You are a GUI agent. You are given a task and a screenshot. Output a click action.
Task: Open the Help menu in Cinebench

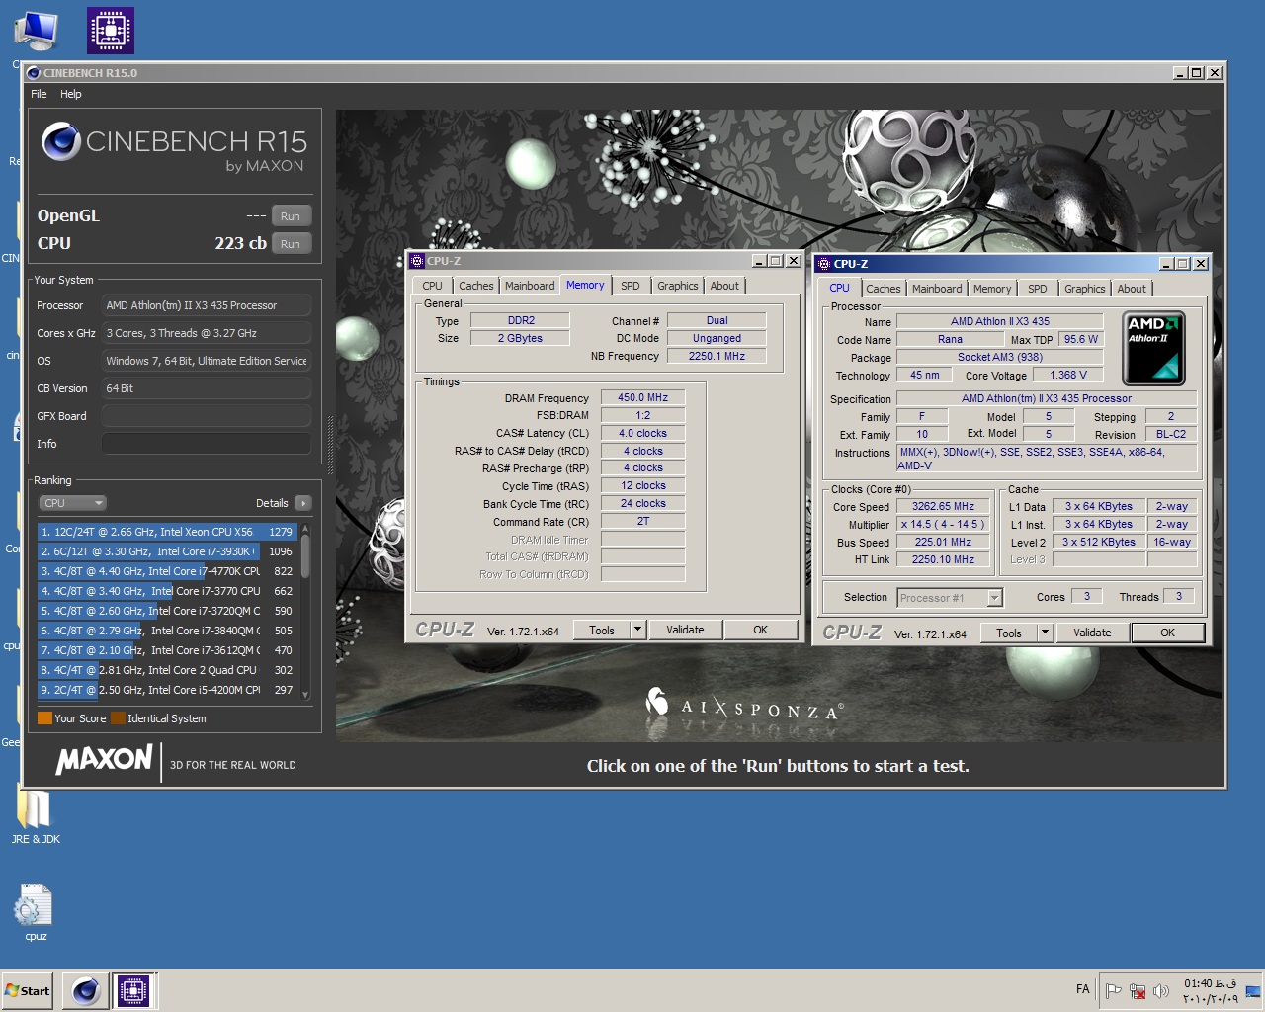71,94
